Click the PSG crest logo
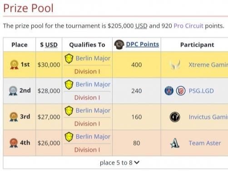This screenshot has width=228, height=171. coord(169,91)
